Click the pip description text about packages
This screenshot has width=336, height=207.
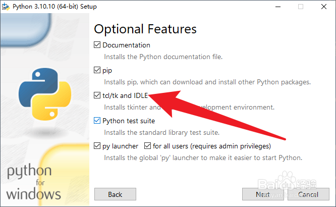[207, 82]
